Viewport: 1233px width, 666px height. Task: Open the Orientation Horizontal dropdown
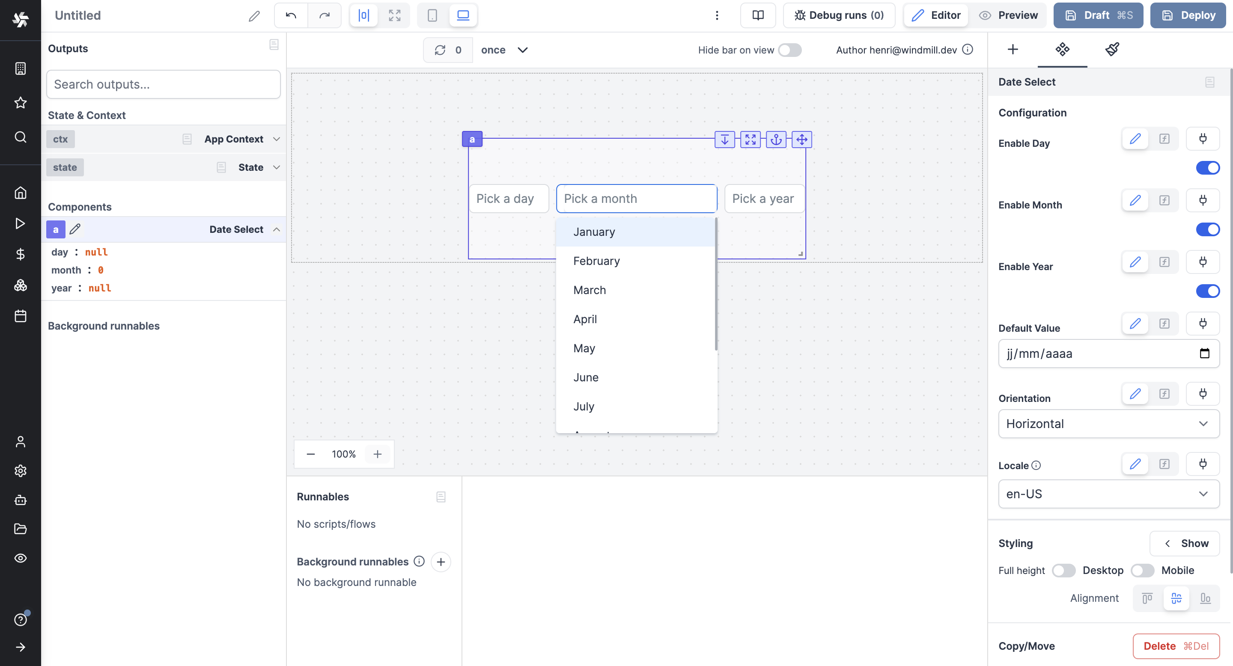[1108, 423]
